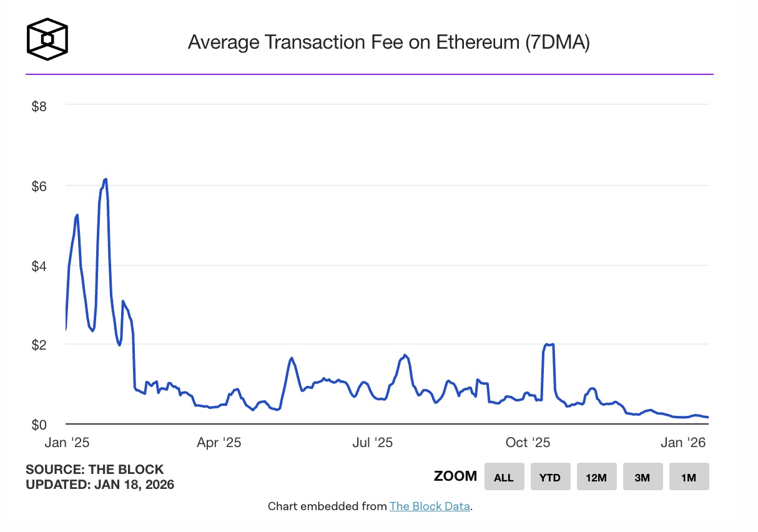Viewport: 758px width, 532px height.
Task: Open The Block Data link
Action: [430, 506]
